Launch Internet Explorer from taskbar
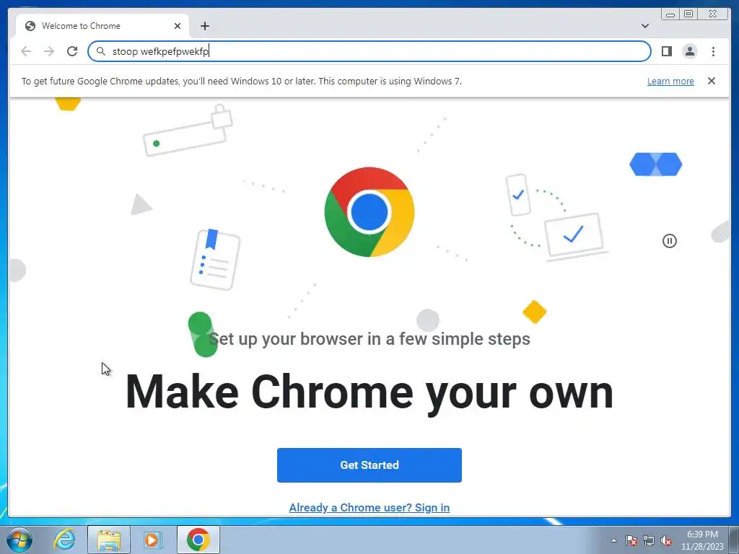 pos(64,540)
